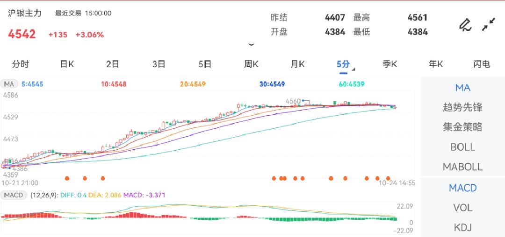
Task: Open the drawing pencil tool
Action: 465,25
